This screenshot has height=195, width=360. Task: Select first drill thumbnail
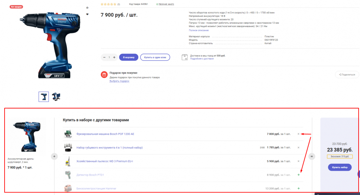[44, 97]
